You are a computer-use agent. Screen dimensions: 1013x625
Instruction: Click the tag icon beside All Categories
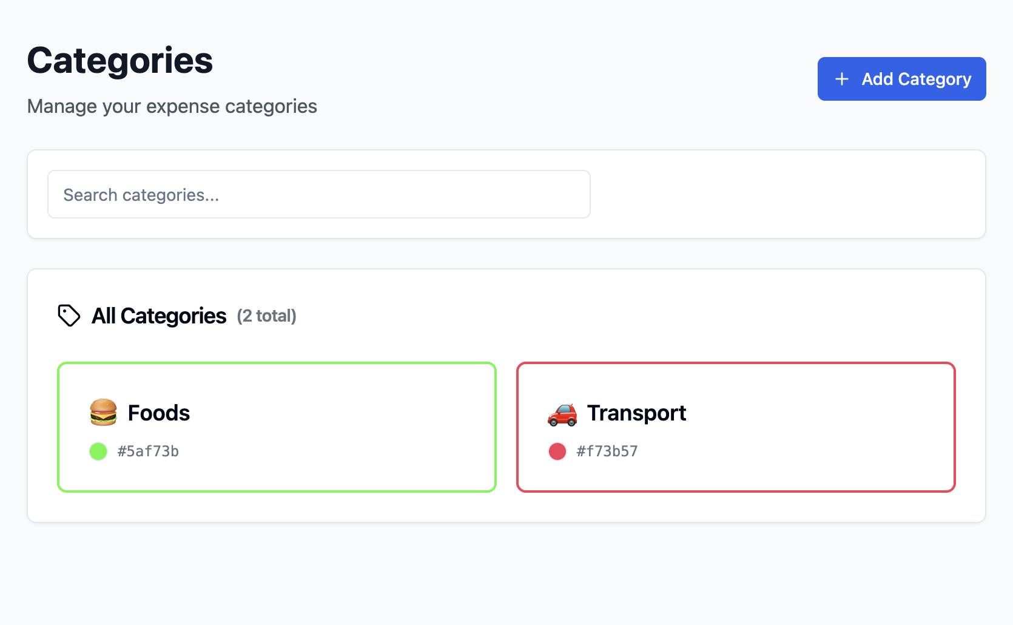(69, 315)
